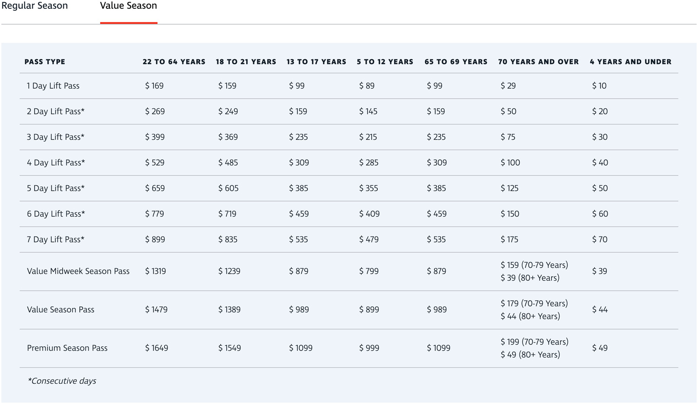Click the $ 779 price cell
Screen dimensions: 698x404
coord(154,214)
